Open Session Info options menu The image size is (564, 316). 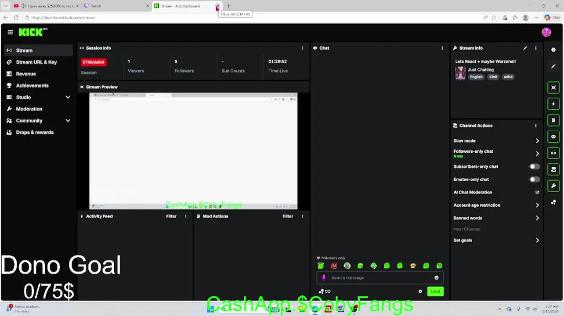pyautogui.click(x=302, y=48)
